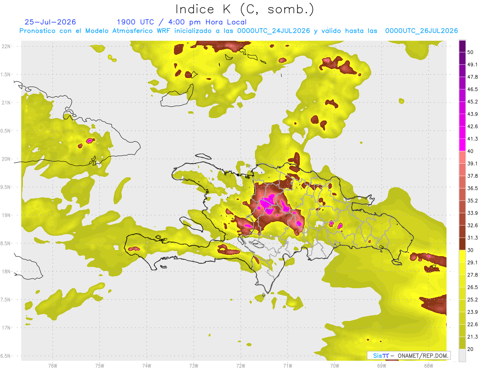Screen dimensions: 481x371
Task: Click the colorbar value '45.2'
Action: pos(473,102)
